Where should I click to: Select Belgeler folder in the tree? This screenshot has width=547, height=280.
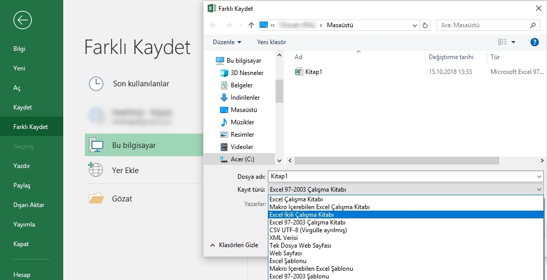click(x=242, y=85)
